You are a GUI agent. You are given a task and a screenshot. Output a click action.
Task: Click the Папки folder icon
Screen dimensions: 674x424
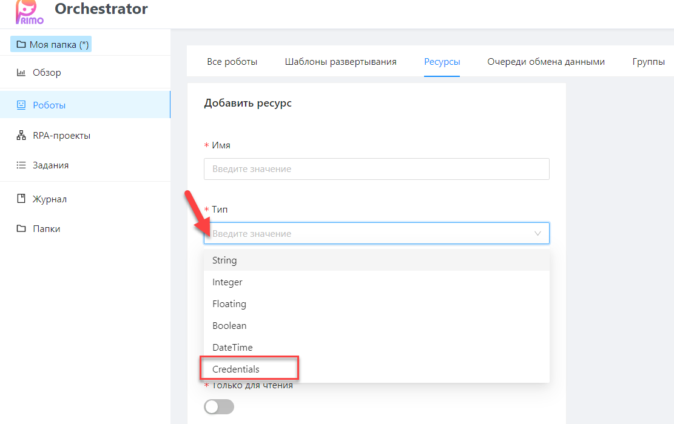point(21,229)
